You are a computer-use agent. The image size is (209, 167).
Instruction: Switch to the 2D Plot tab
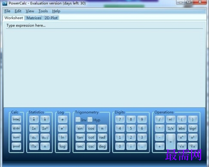tap(51, 18)
